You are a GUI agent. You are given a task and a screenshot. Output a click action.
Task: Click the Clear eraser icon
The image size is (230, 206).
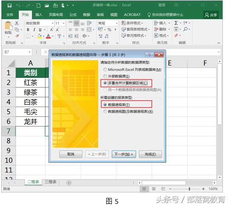[176, 35]
